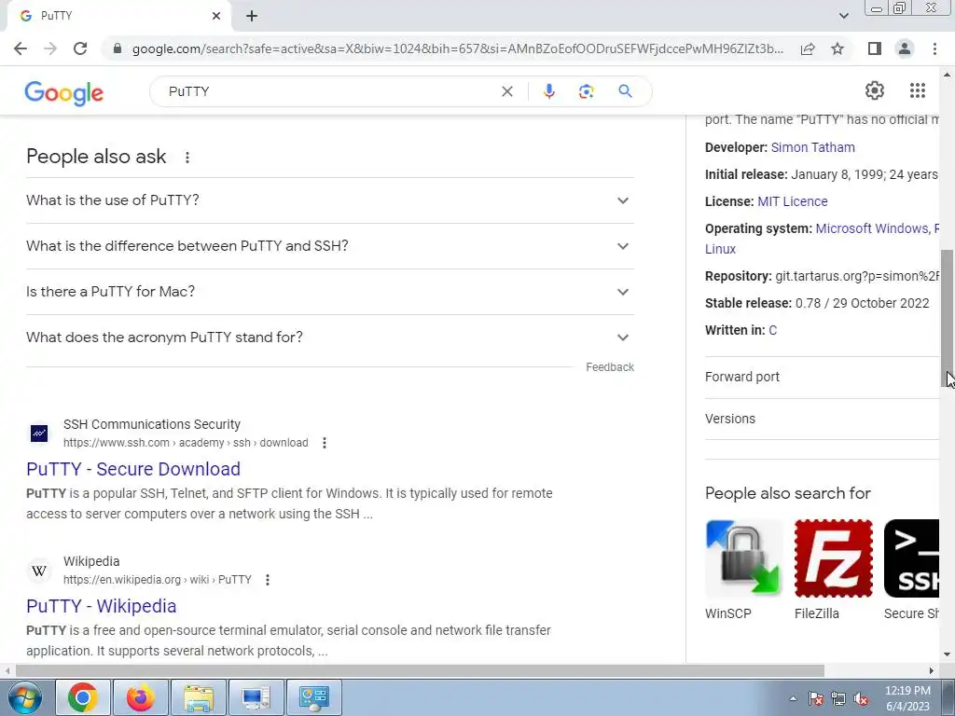
Task: Open the Microsoft Windows link
Action: tap(872, 228)
